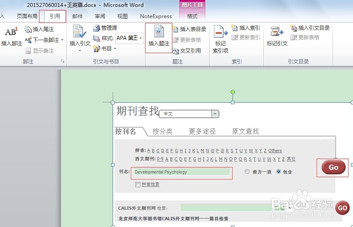Click Mark Entry (标记索引项)
This screenshot has height=227, width=353.
pos(220,39)
